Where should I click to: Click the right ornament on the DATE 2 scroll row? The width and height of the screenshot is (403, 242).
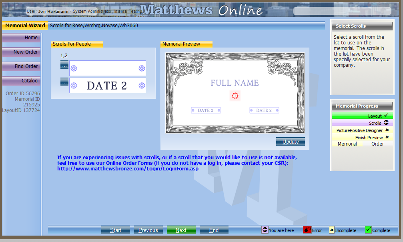click(x=142, y=86)
